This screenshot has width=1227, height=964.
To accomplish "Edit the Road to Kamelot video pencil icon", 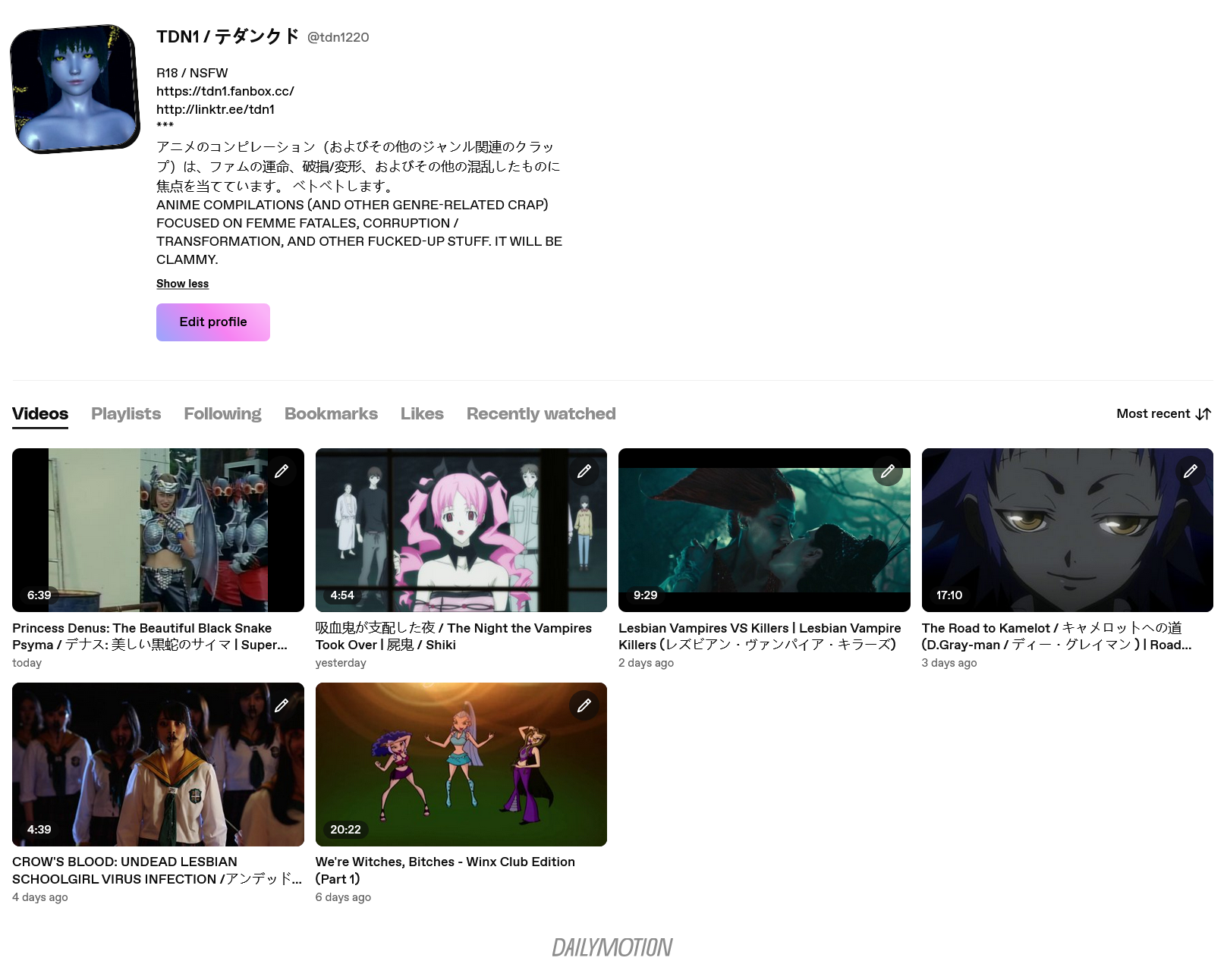I will point(1190,471).
